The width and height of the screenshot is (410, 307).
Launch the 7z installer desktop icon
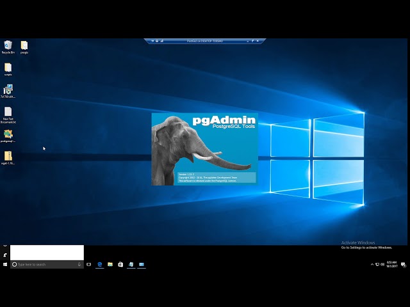point(8,90)
